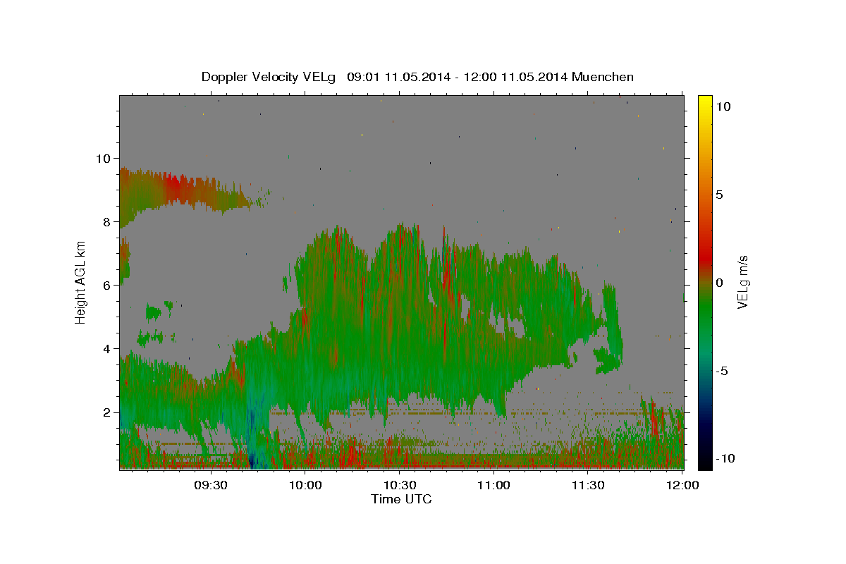Click the 11:00 time tick label
846x564 pixels.
point(493,486)
